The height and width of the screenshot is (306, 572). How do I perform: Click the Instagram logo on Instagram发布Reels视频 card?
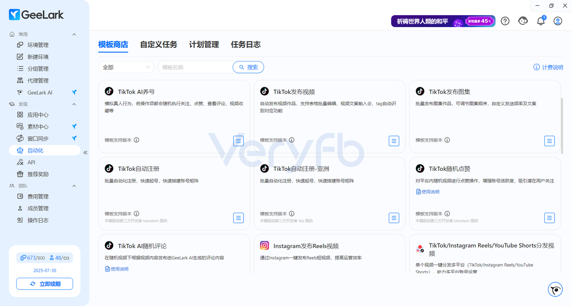tap(265, 245)
